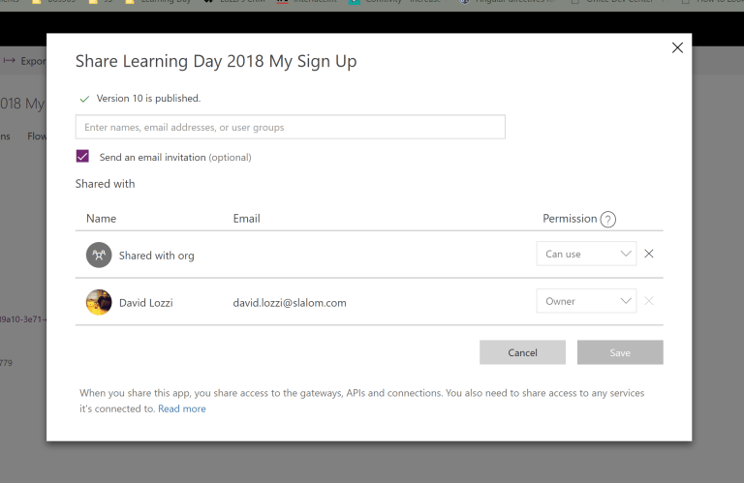Close the Share dialog with the X
This screenshot has width=744, height=483.
point(677,47)
